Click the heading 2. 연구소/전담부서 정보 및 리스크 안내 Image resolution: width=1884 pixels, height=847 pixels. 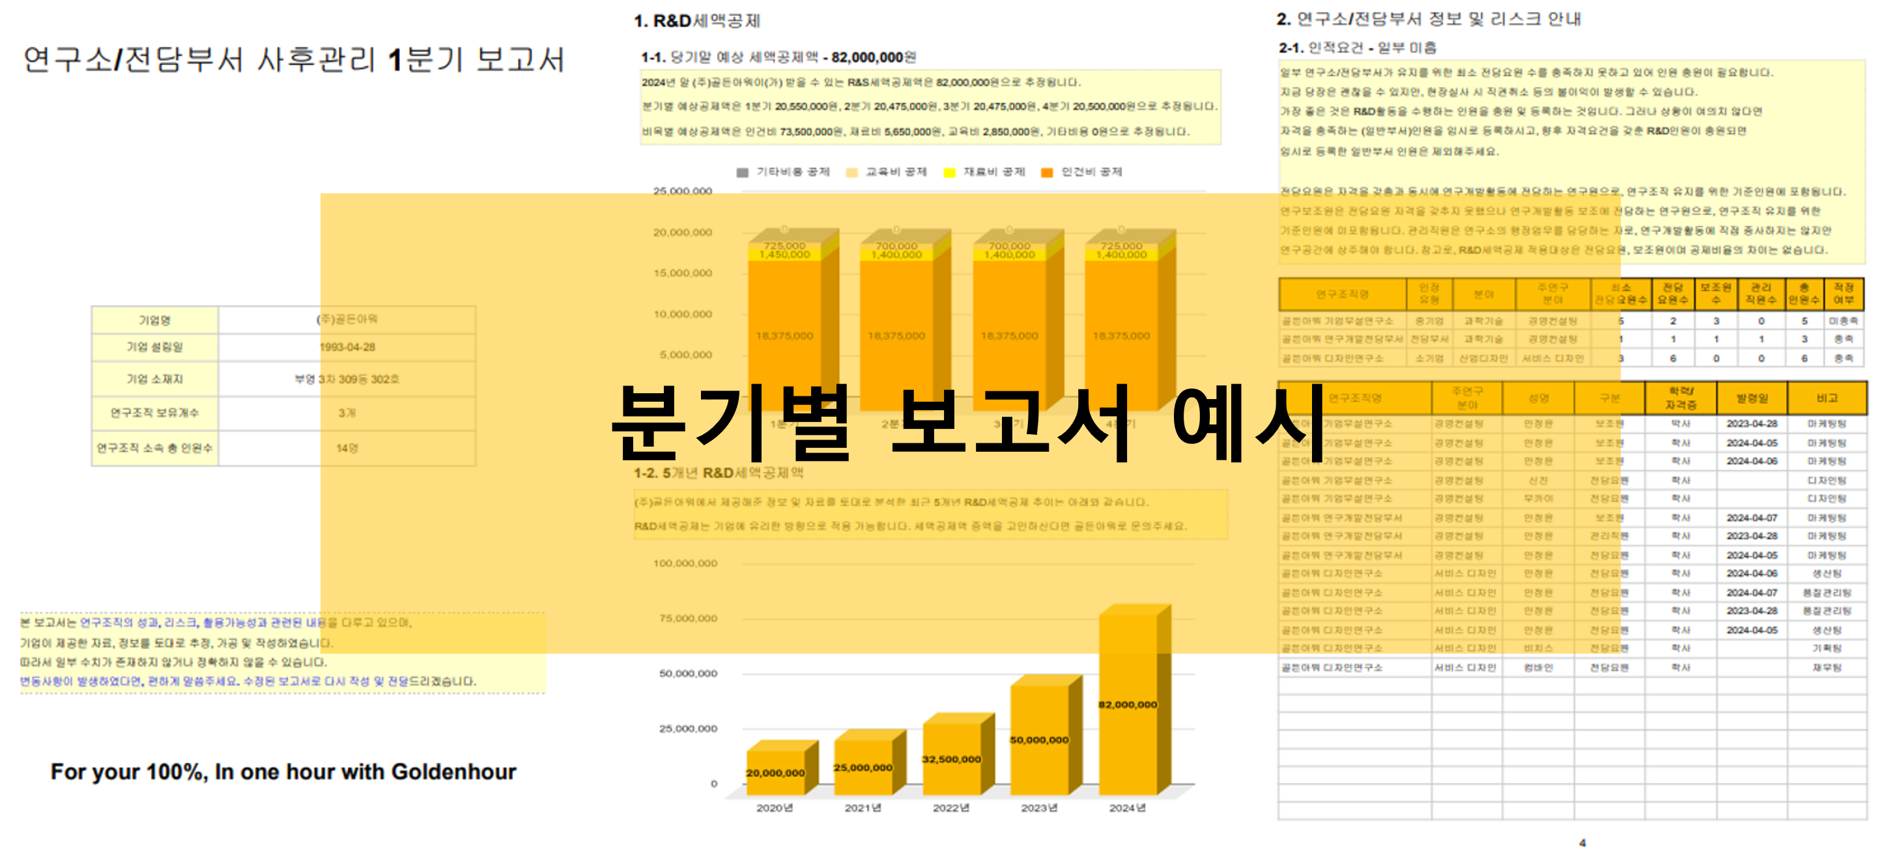[x=1429, y=19]
